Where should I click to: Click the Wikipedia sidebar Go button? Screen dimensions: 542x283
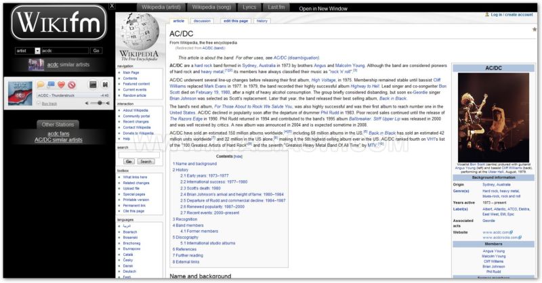[x=129, y=162]
